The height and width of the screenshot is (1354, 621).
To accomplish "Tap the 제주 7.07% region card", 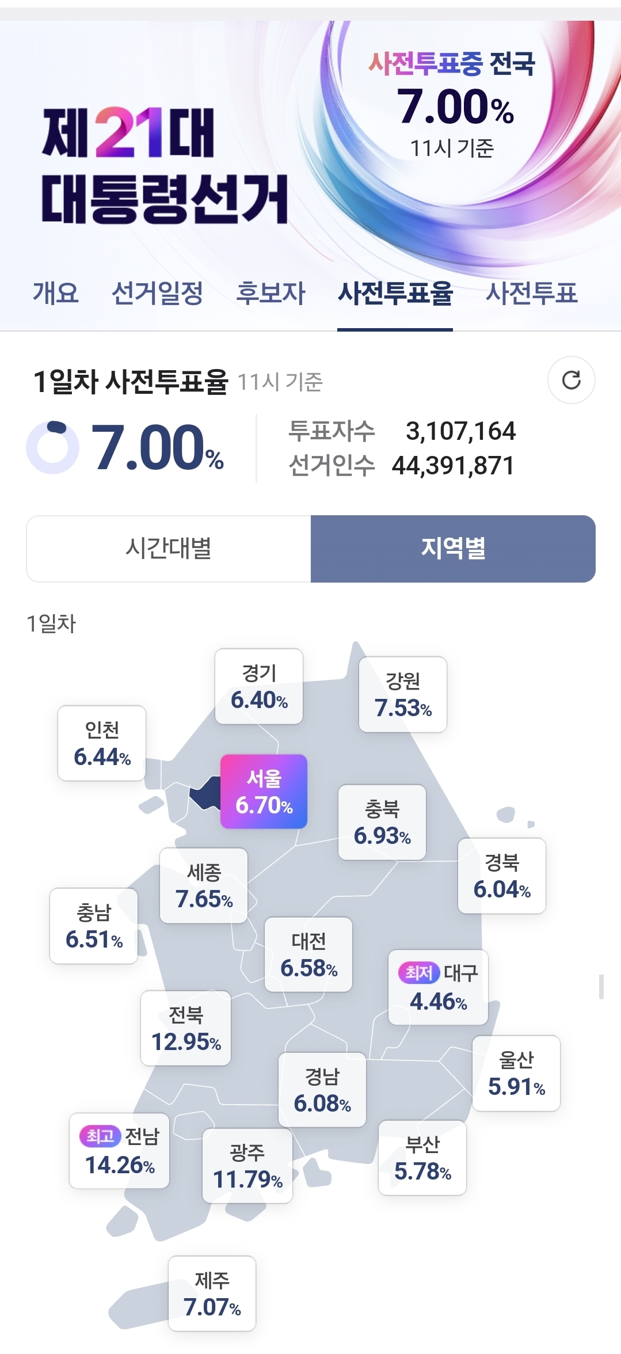I will pyautogui.click(x=212, y=1294).
